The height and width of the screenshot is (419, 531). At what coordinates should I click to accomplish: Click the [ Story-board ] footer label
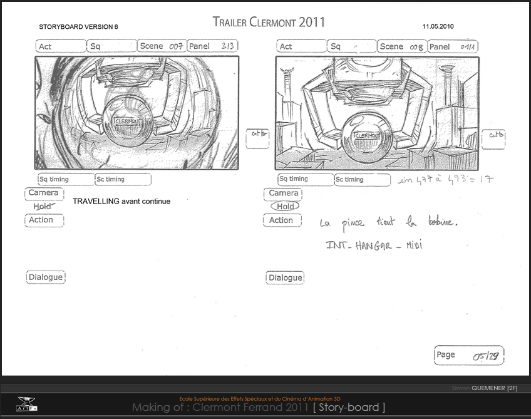coord(349,408)
